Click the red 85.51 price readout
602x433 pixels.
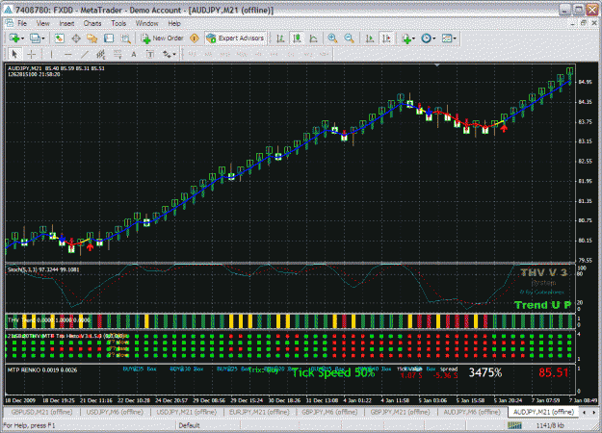553,372
